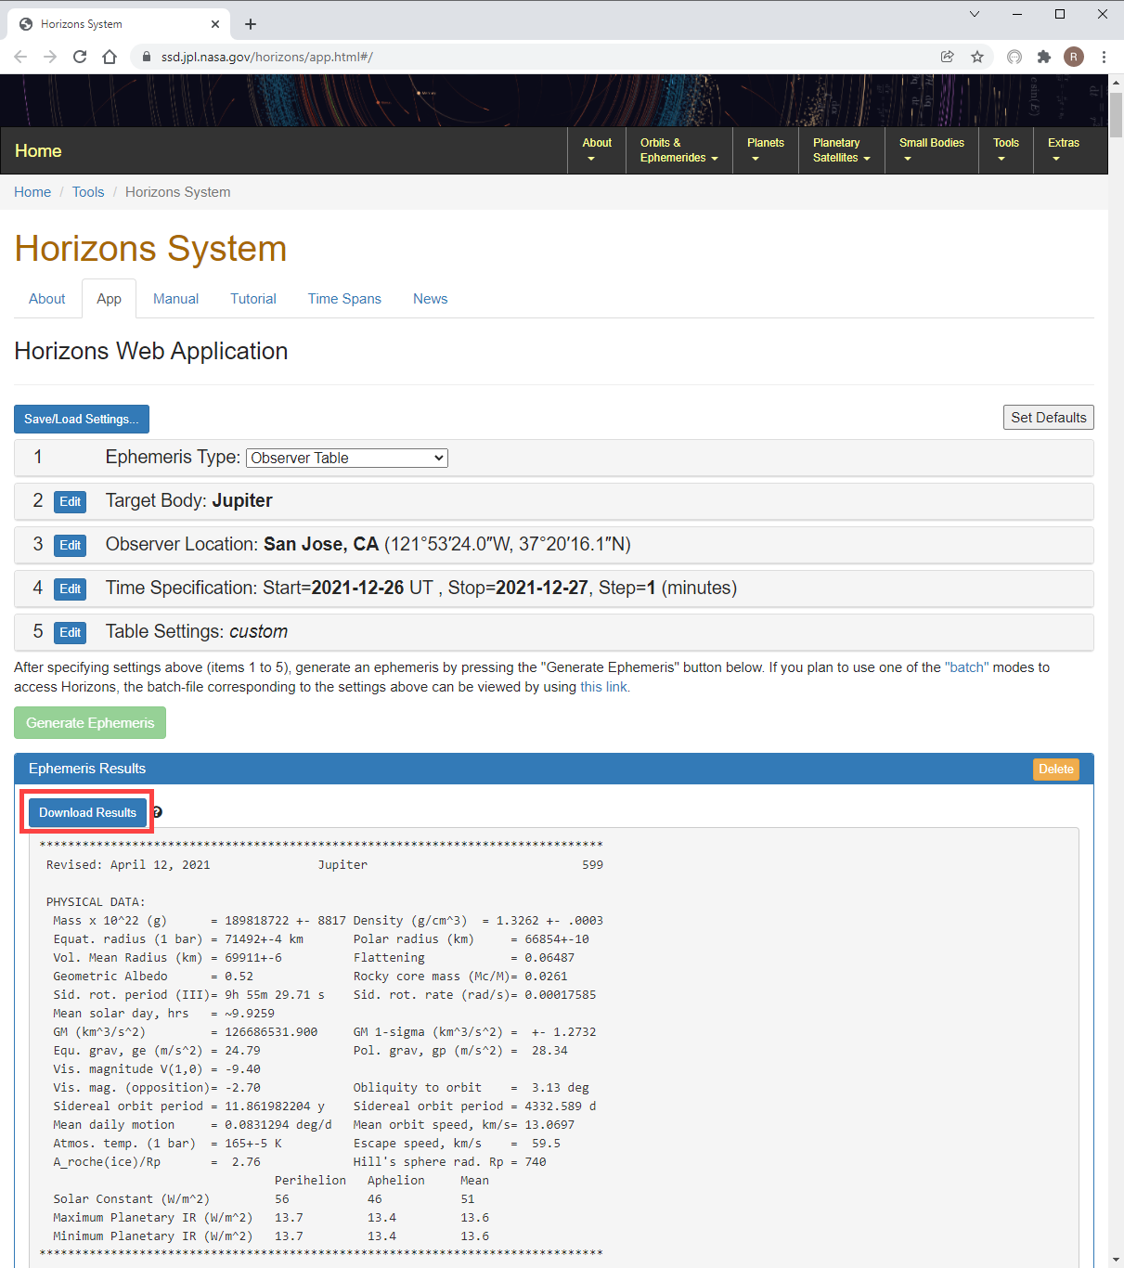1124x1268 pixels.
Task: Open the News tab
Action: click(x=431, y=299)
